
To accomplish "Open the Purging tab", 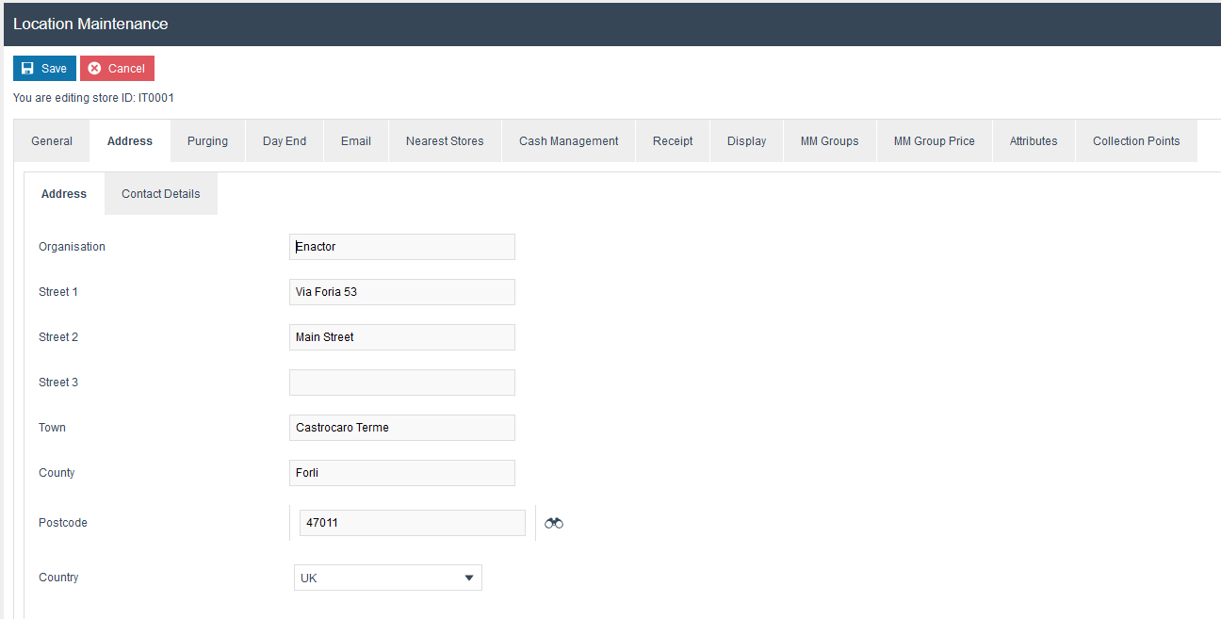I will (207, 141).
